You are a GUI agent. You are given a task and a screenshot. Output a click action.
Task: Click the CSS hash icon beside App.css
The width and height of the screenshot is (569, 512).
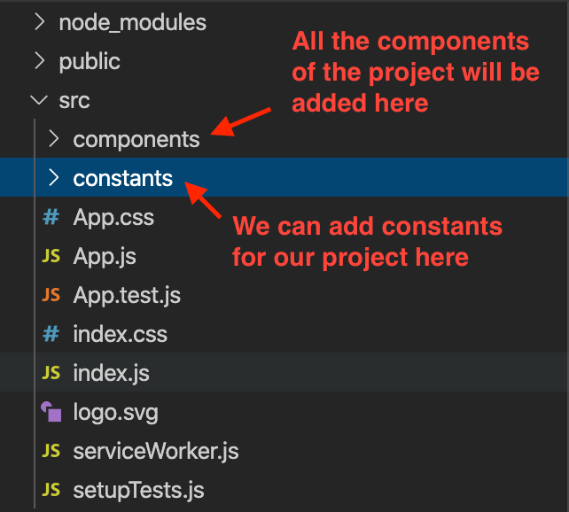coord(51,218)
